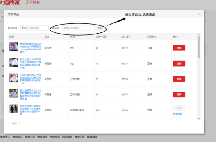
Task: Open 商家规则 footer link
Action: (55, 137)
